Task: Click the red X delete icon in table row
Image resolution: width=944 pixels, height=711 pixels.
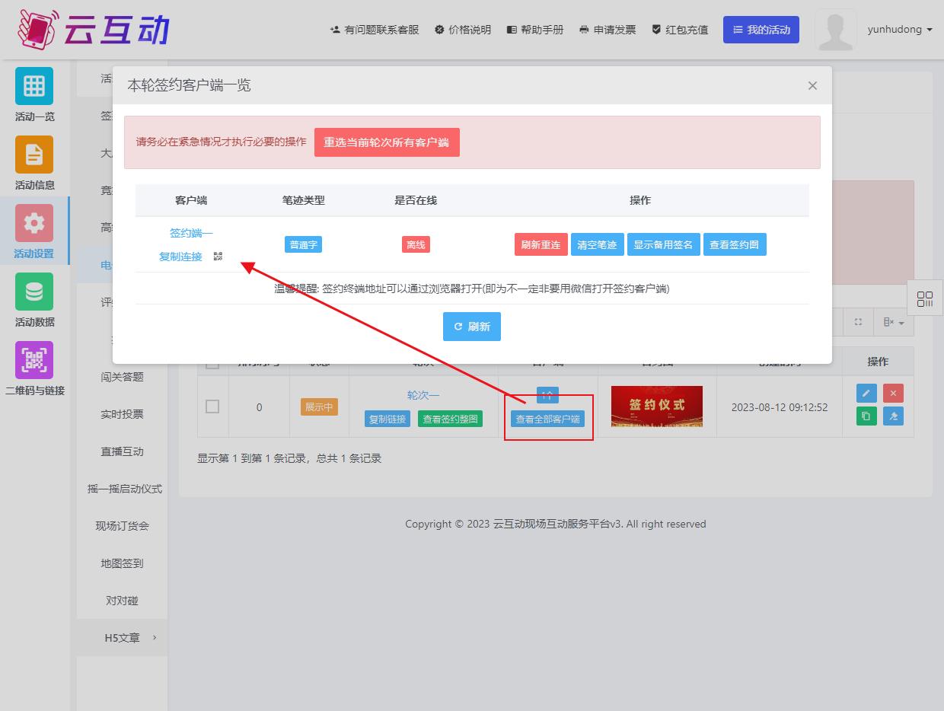Action: point(893,393)
